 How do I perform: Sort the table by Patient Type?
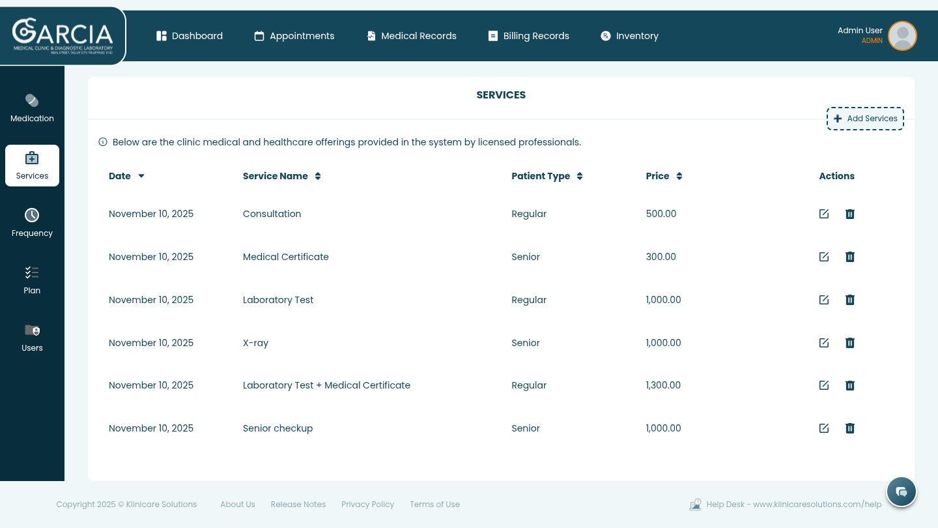coord(547,176)
